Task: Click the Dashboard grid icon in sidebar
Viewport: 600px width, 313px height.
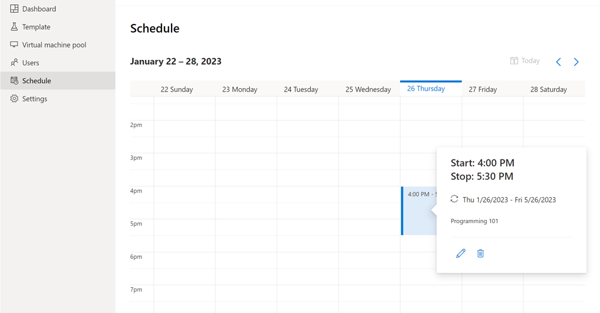Action: [14, 8]
